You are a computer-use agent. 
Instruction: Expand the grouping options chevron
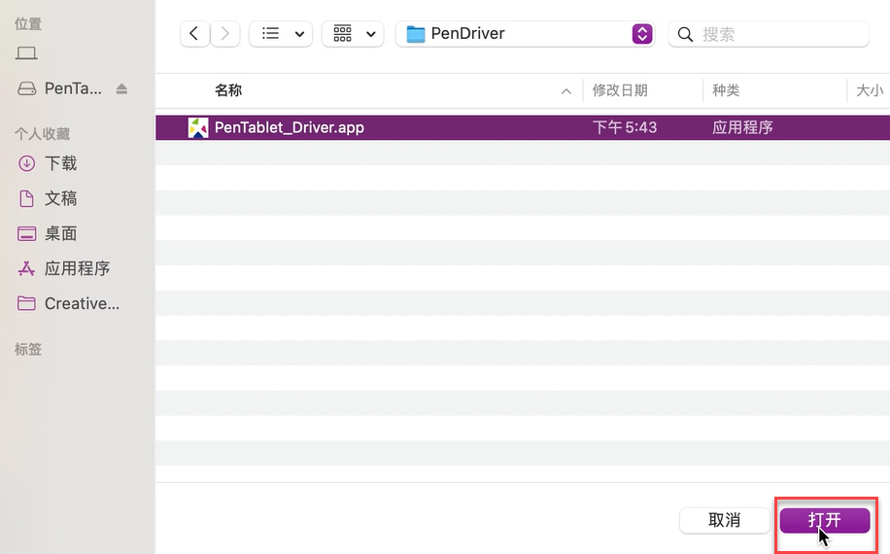point(371,35)
